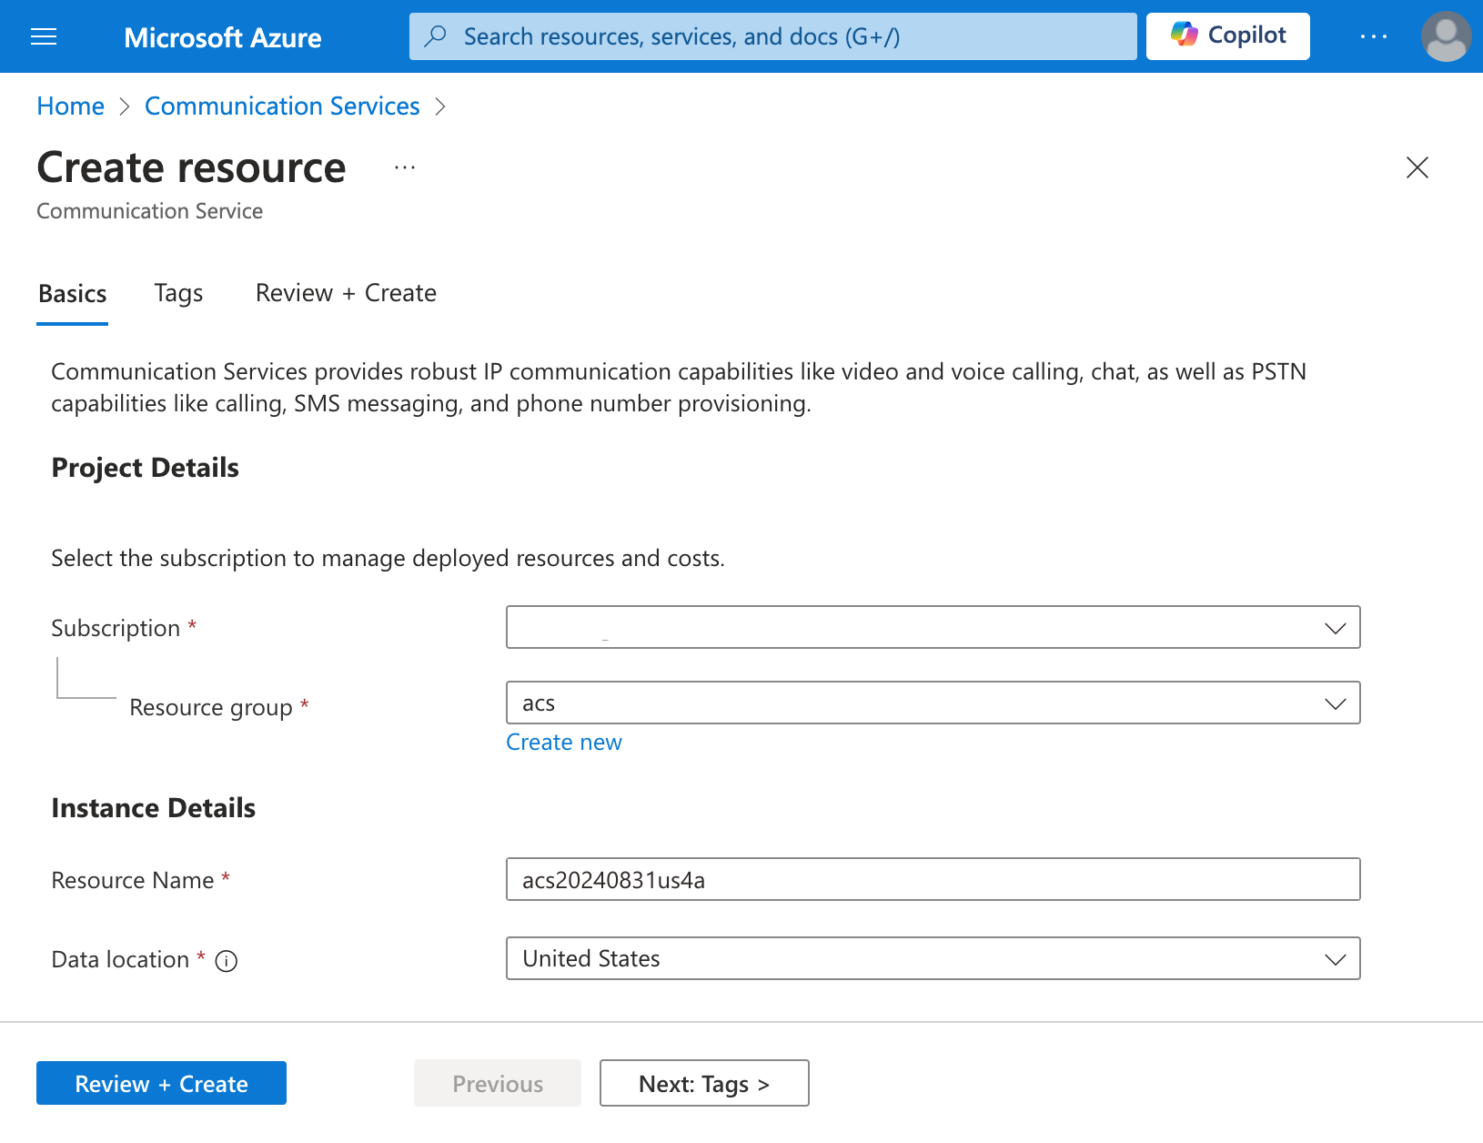Click the Instance Details heading
The image size is (1483, 1143).
click(x=154, y=808)
